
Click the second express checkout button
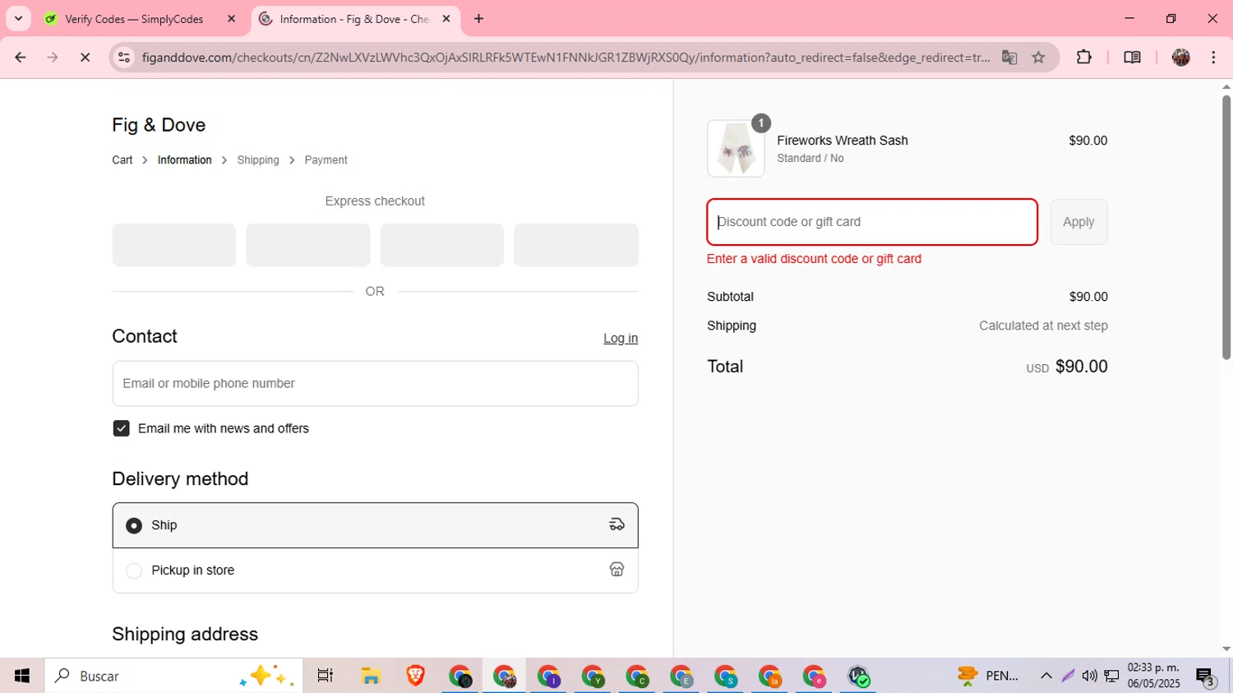(x=308, y=245)
